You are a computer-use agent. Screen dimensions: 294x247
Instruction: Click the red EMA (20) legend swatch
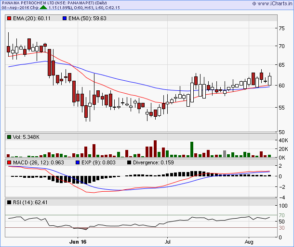click(x=9, y=19)
